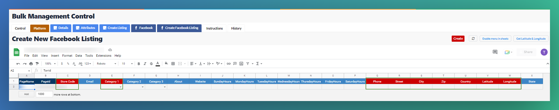The height and width of the screenshot is (110, 559).
Task: Switch to the Platform tab
Action: 40,28
